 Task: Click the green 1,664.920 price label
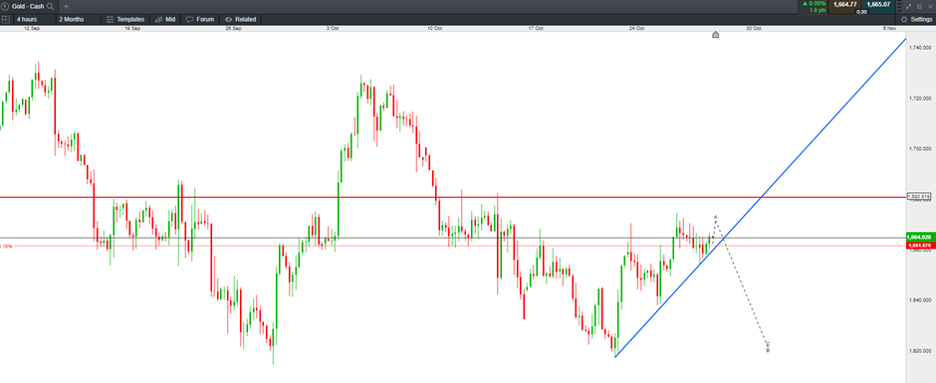pyautogui.click(x=920, y=236)
